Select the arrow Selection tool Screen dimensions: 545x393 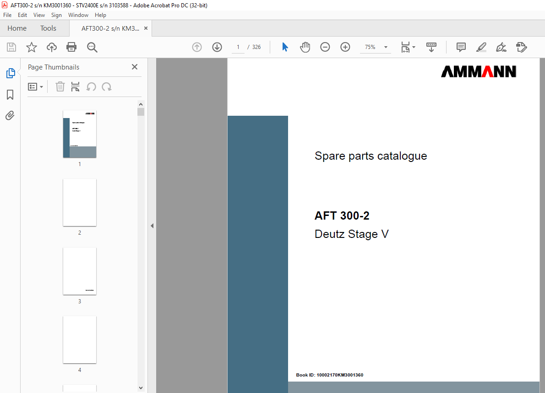pyautogui.click(x=285, y=47)
